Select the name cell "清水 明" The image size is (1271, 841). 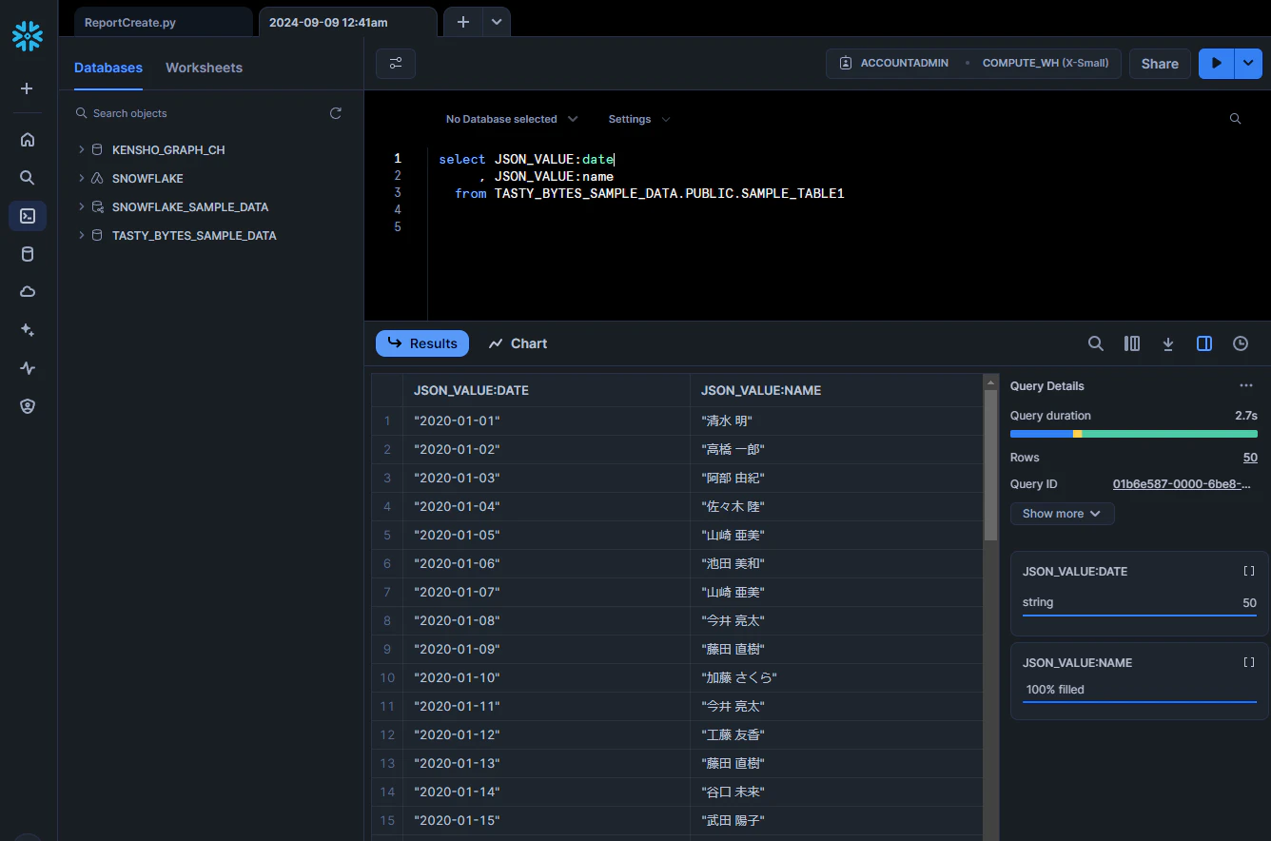tap(835, 420)
